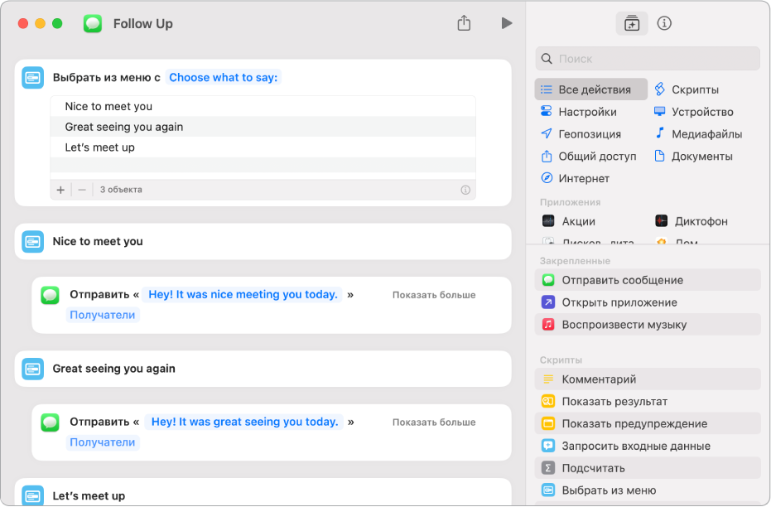
Task: Click the monitor icon beside Устройство
Action: coord(659,111)
